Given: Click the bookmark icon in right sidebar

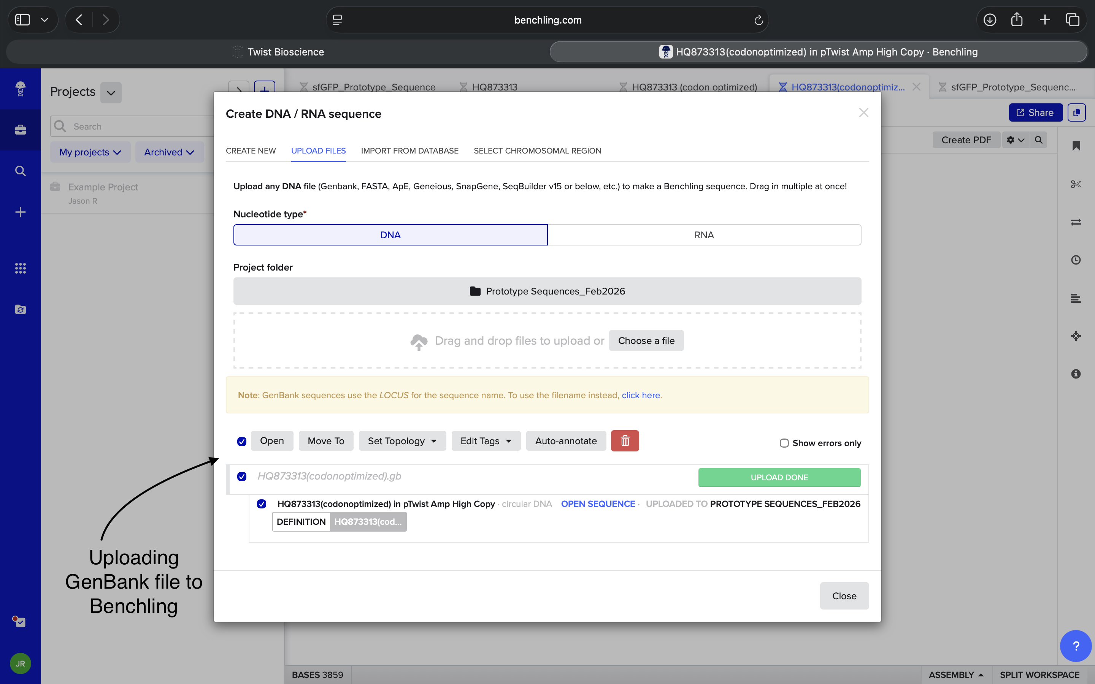Looking at the screenshot, I should (1076, 146).
